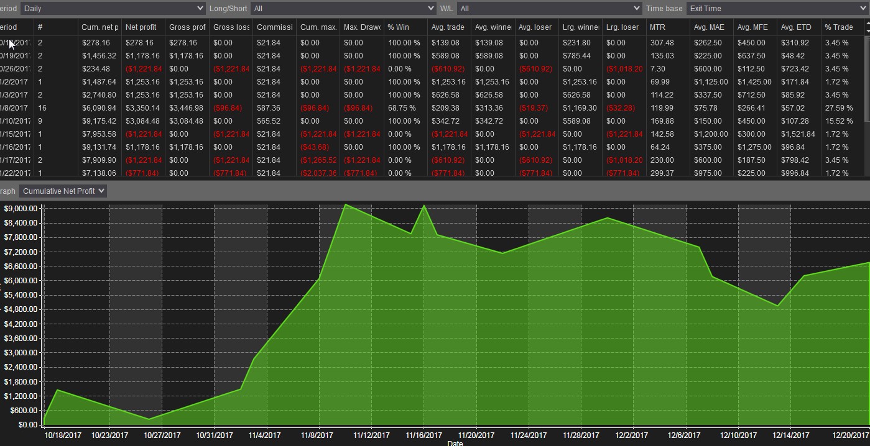
Task: Sort by the Period column header
Action: pyautogui.click(x=17, y=27)
